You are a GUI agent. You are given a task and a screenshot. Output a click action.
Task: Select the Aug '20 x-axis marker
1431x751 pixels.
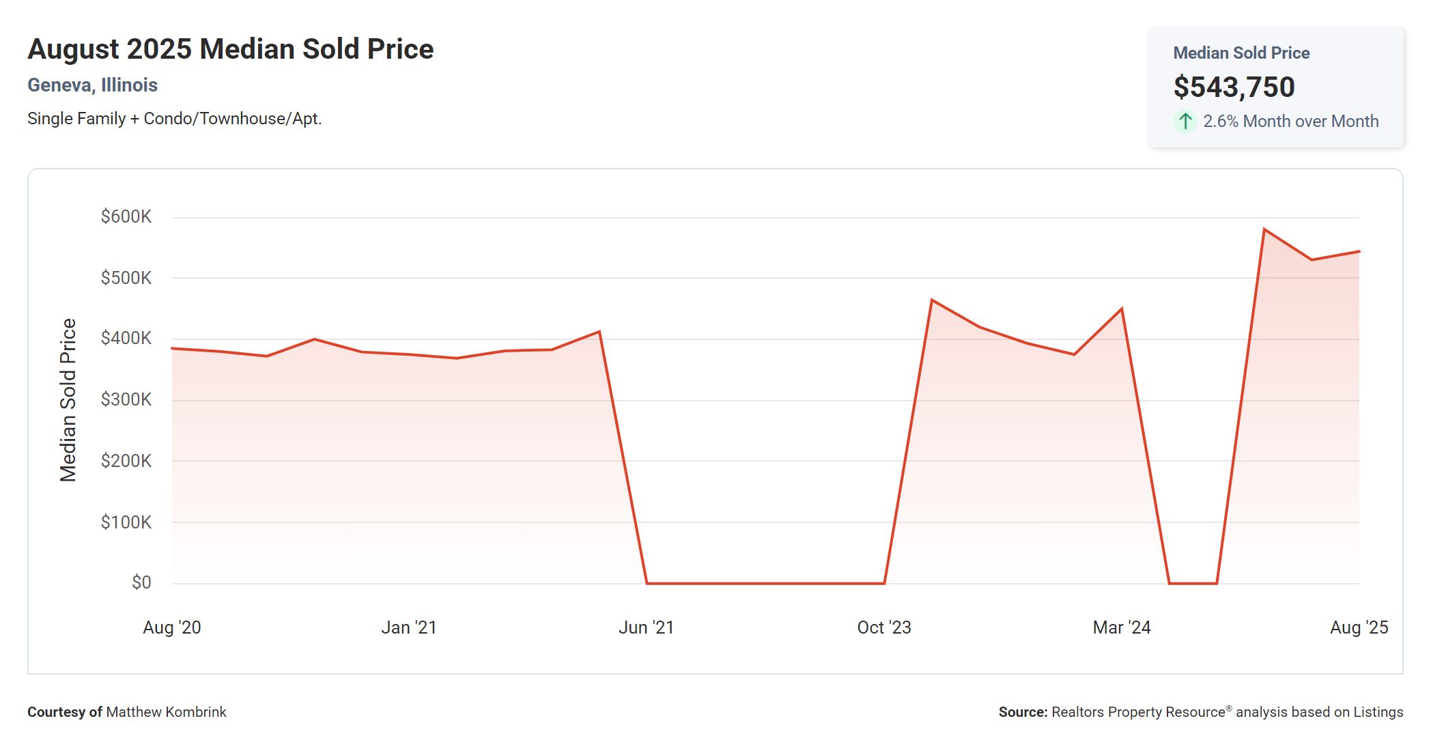click(x=171, y=627)
